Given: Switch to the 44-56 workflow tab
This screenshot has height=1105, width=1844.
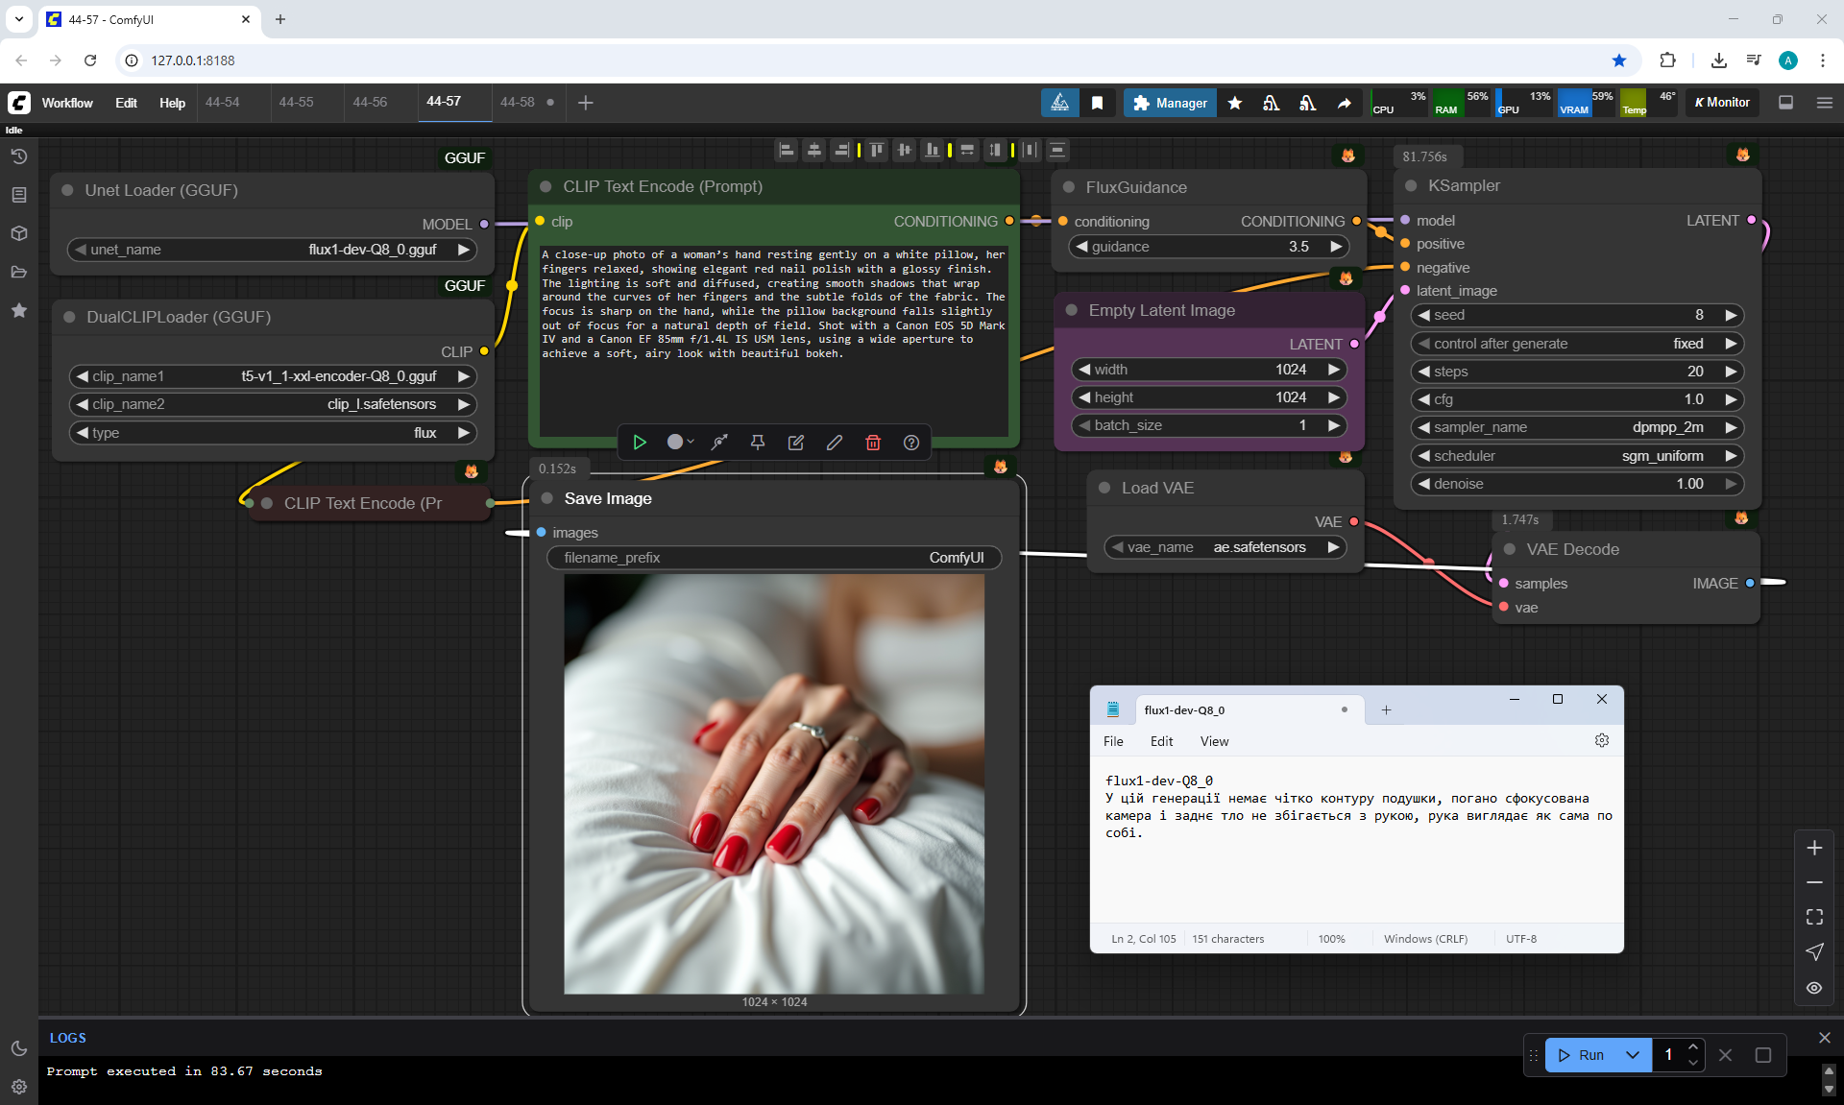Looking at the screenshot, I should coord(370,102).
